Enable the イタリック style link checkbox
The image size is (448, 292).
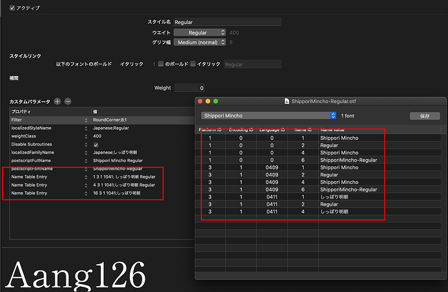coord(193,64)
